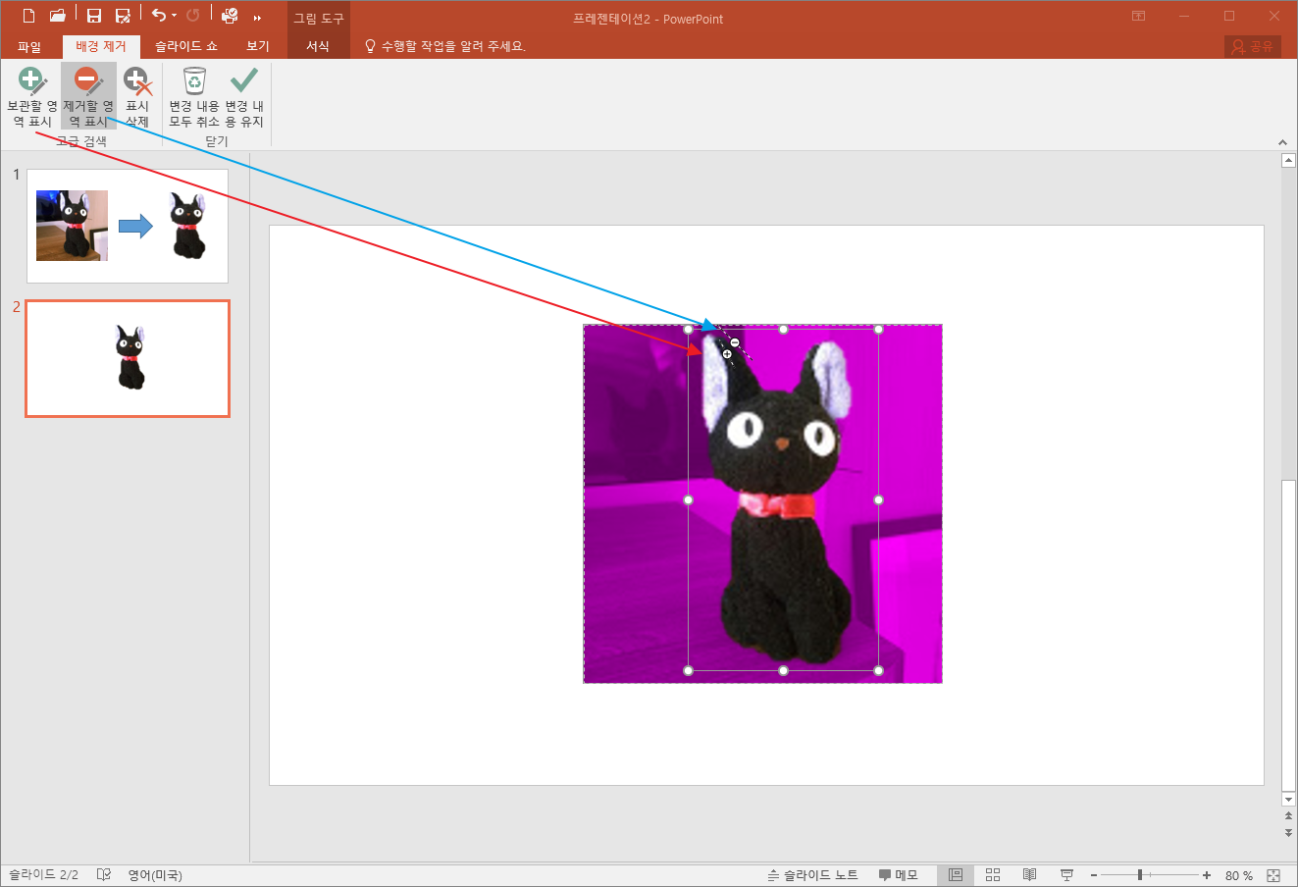Open the 파일 tab
Viewport: 1298px width, 887px height.
(29, 46)
